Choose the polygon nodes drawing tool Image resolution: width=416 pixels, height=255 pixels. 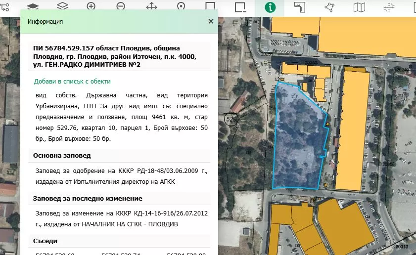[329, 7]
